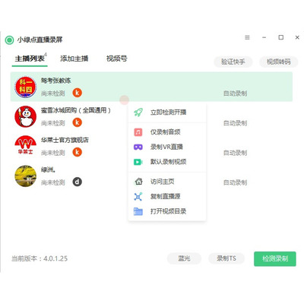304x304 pixels.
Task: Click the 验证快手 button
Action: (233, 62)
